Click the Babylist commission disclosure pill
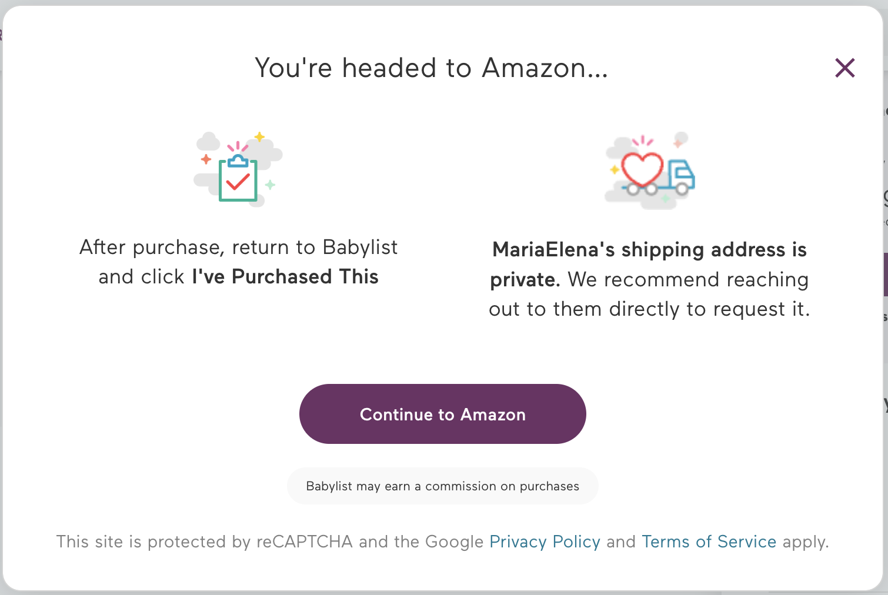The width and height of the screenshot is (888, 595). pyautogui.click(x=443, y=486)
